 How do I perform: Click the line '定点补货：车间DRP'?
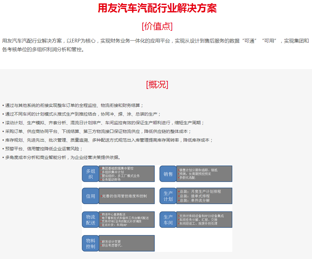coord(114,225)
